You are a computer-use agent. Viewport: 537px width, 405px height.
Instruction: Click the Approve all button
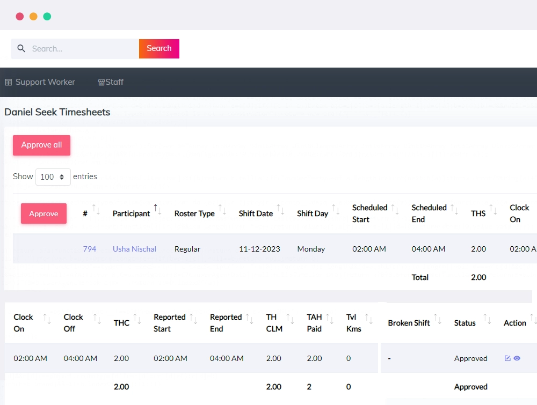[x=41, y=145]
